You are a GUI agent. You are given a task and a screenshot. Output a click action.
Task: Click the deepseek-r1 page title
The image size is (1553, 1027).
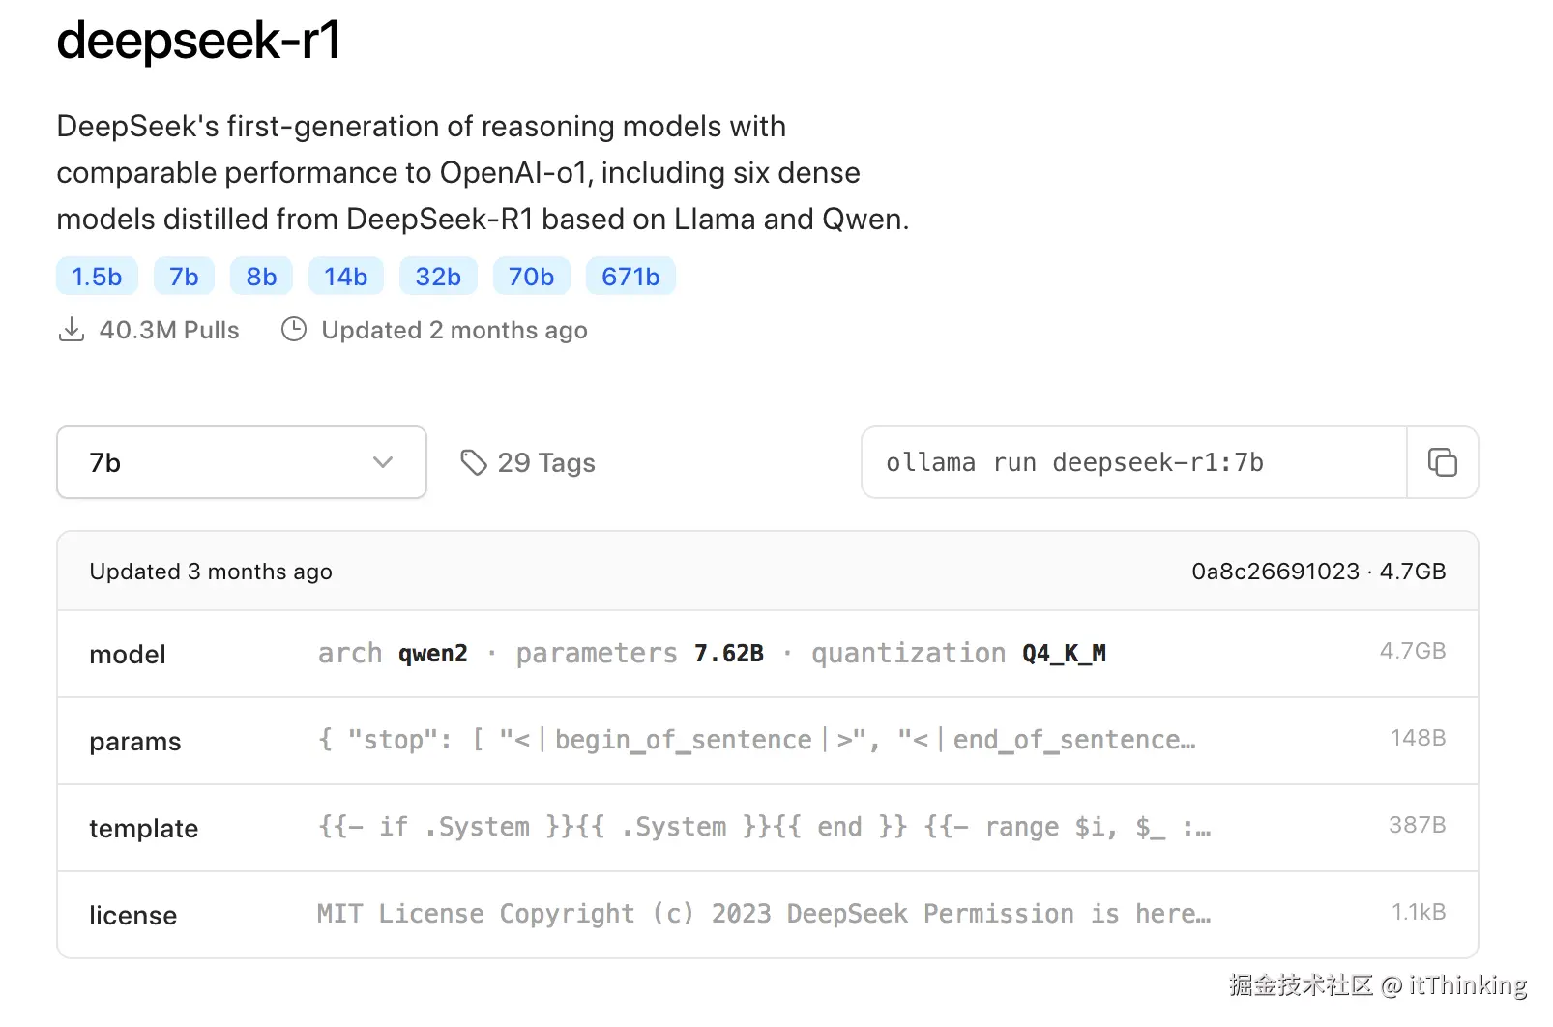click(198, 41)
